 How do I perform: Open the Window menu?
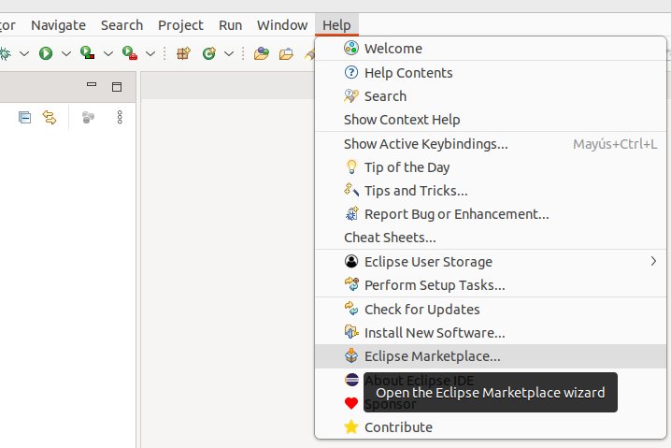click(282, 25)
